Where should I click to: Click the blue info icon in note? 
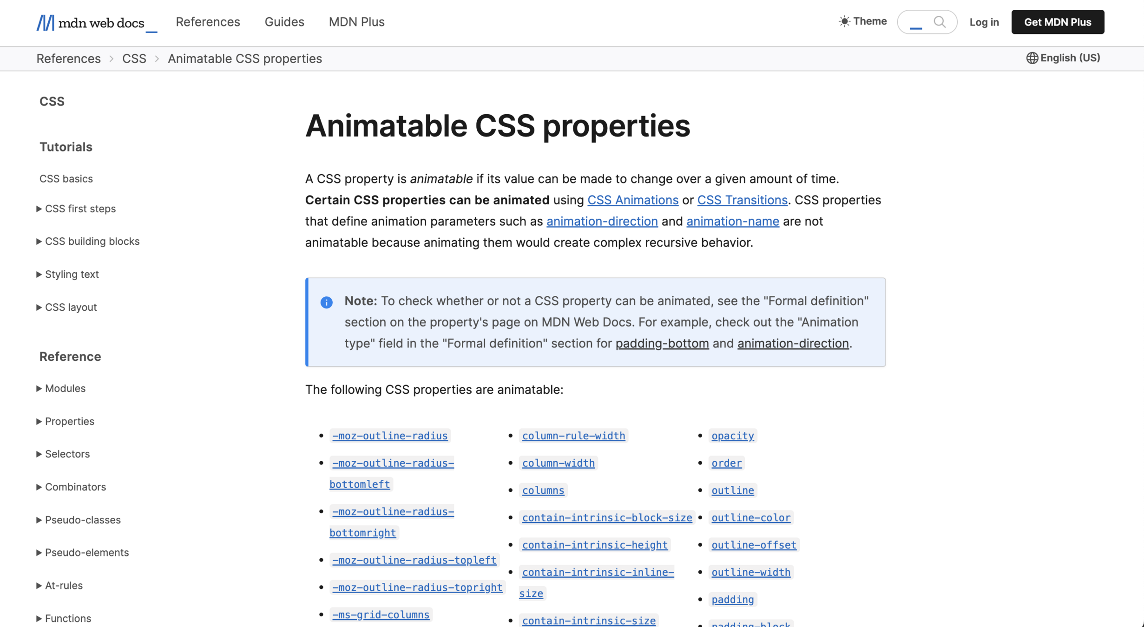(x=326, y=302)
